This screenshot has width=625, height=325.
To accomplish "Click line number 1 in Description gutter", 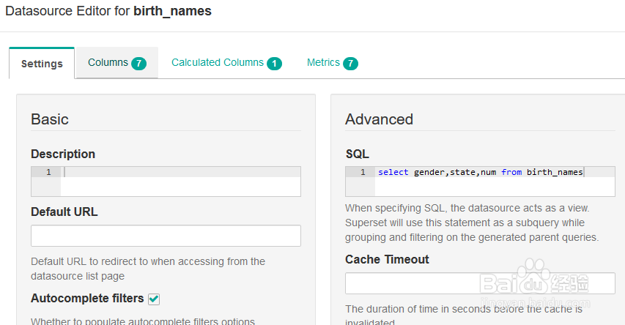I will pos(48,172).
